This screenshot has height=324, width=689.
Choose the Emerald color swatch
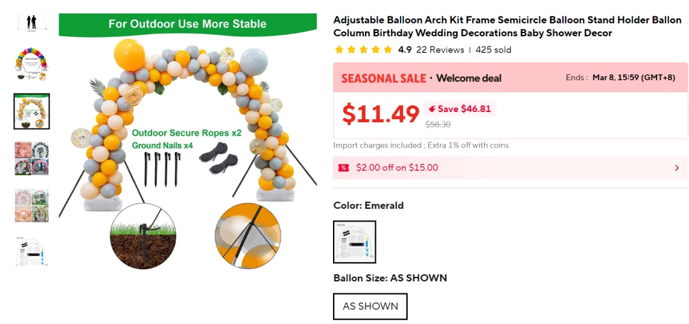tap(354, 242)
